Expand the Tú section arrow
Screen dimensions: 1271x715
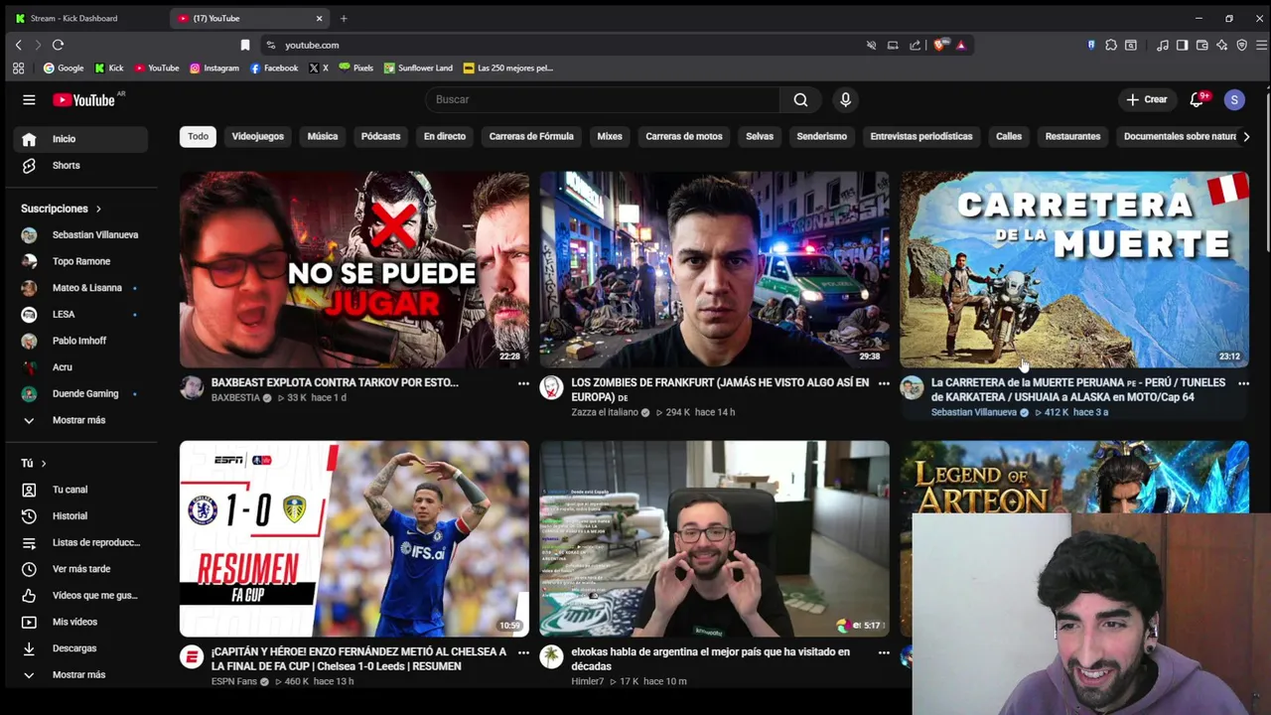coord(44,463)
